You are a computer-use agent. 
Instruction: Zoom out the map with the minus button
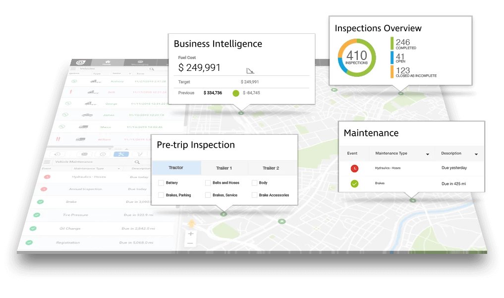pos(190,243)
